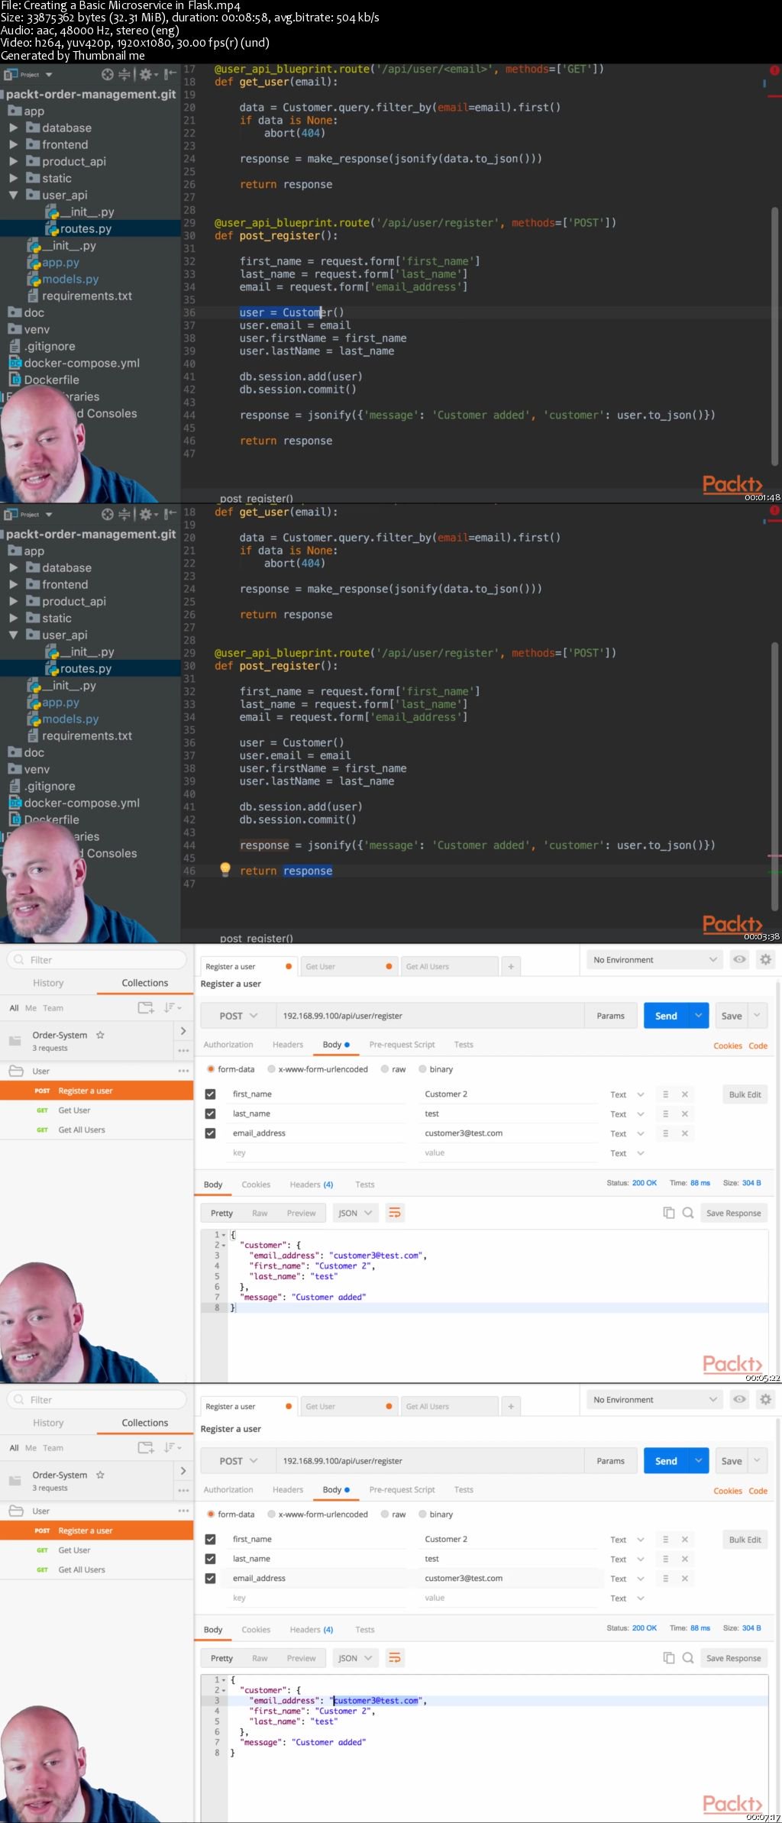
Task: Search response magnifier icon in 00:05:22 frame
Action: (688, 1213)
